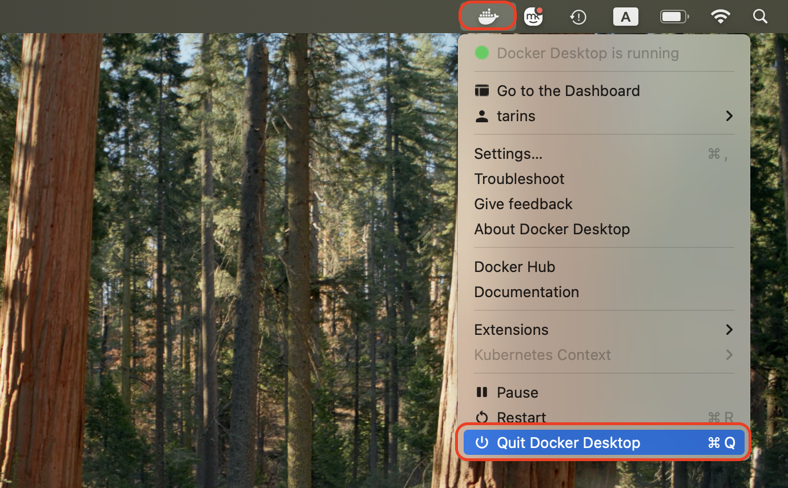The height and width of the screenshot is (488, 788).
Task: Select Troubleshoot from the Docker menu
Action: 518,178
